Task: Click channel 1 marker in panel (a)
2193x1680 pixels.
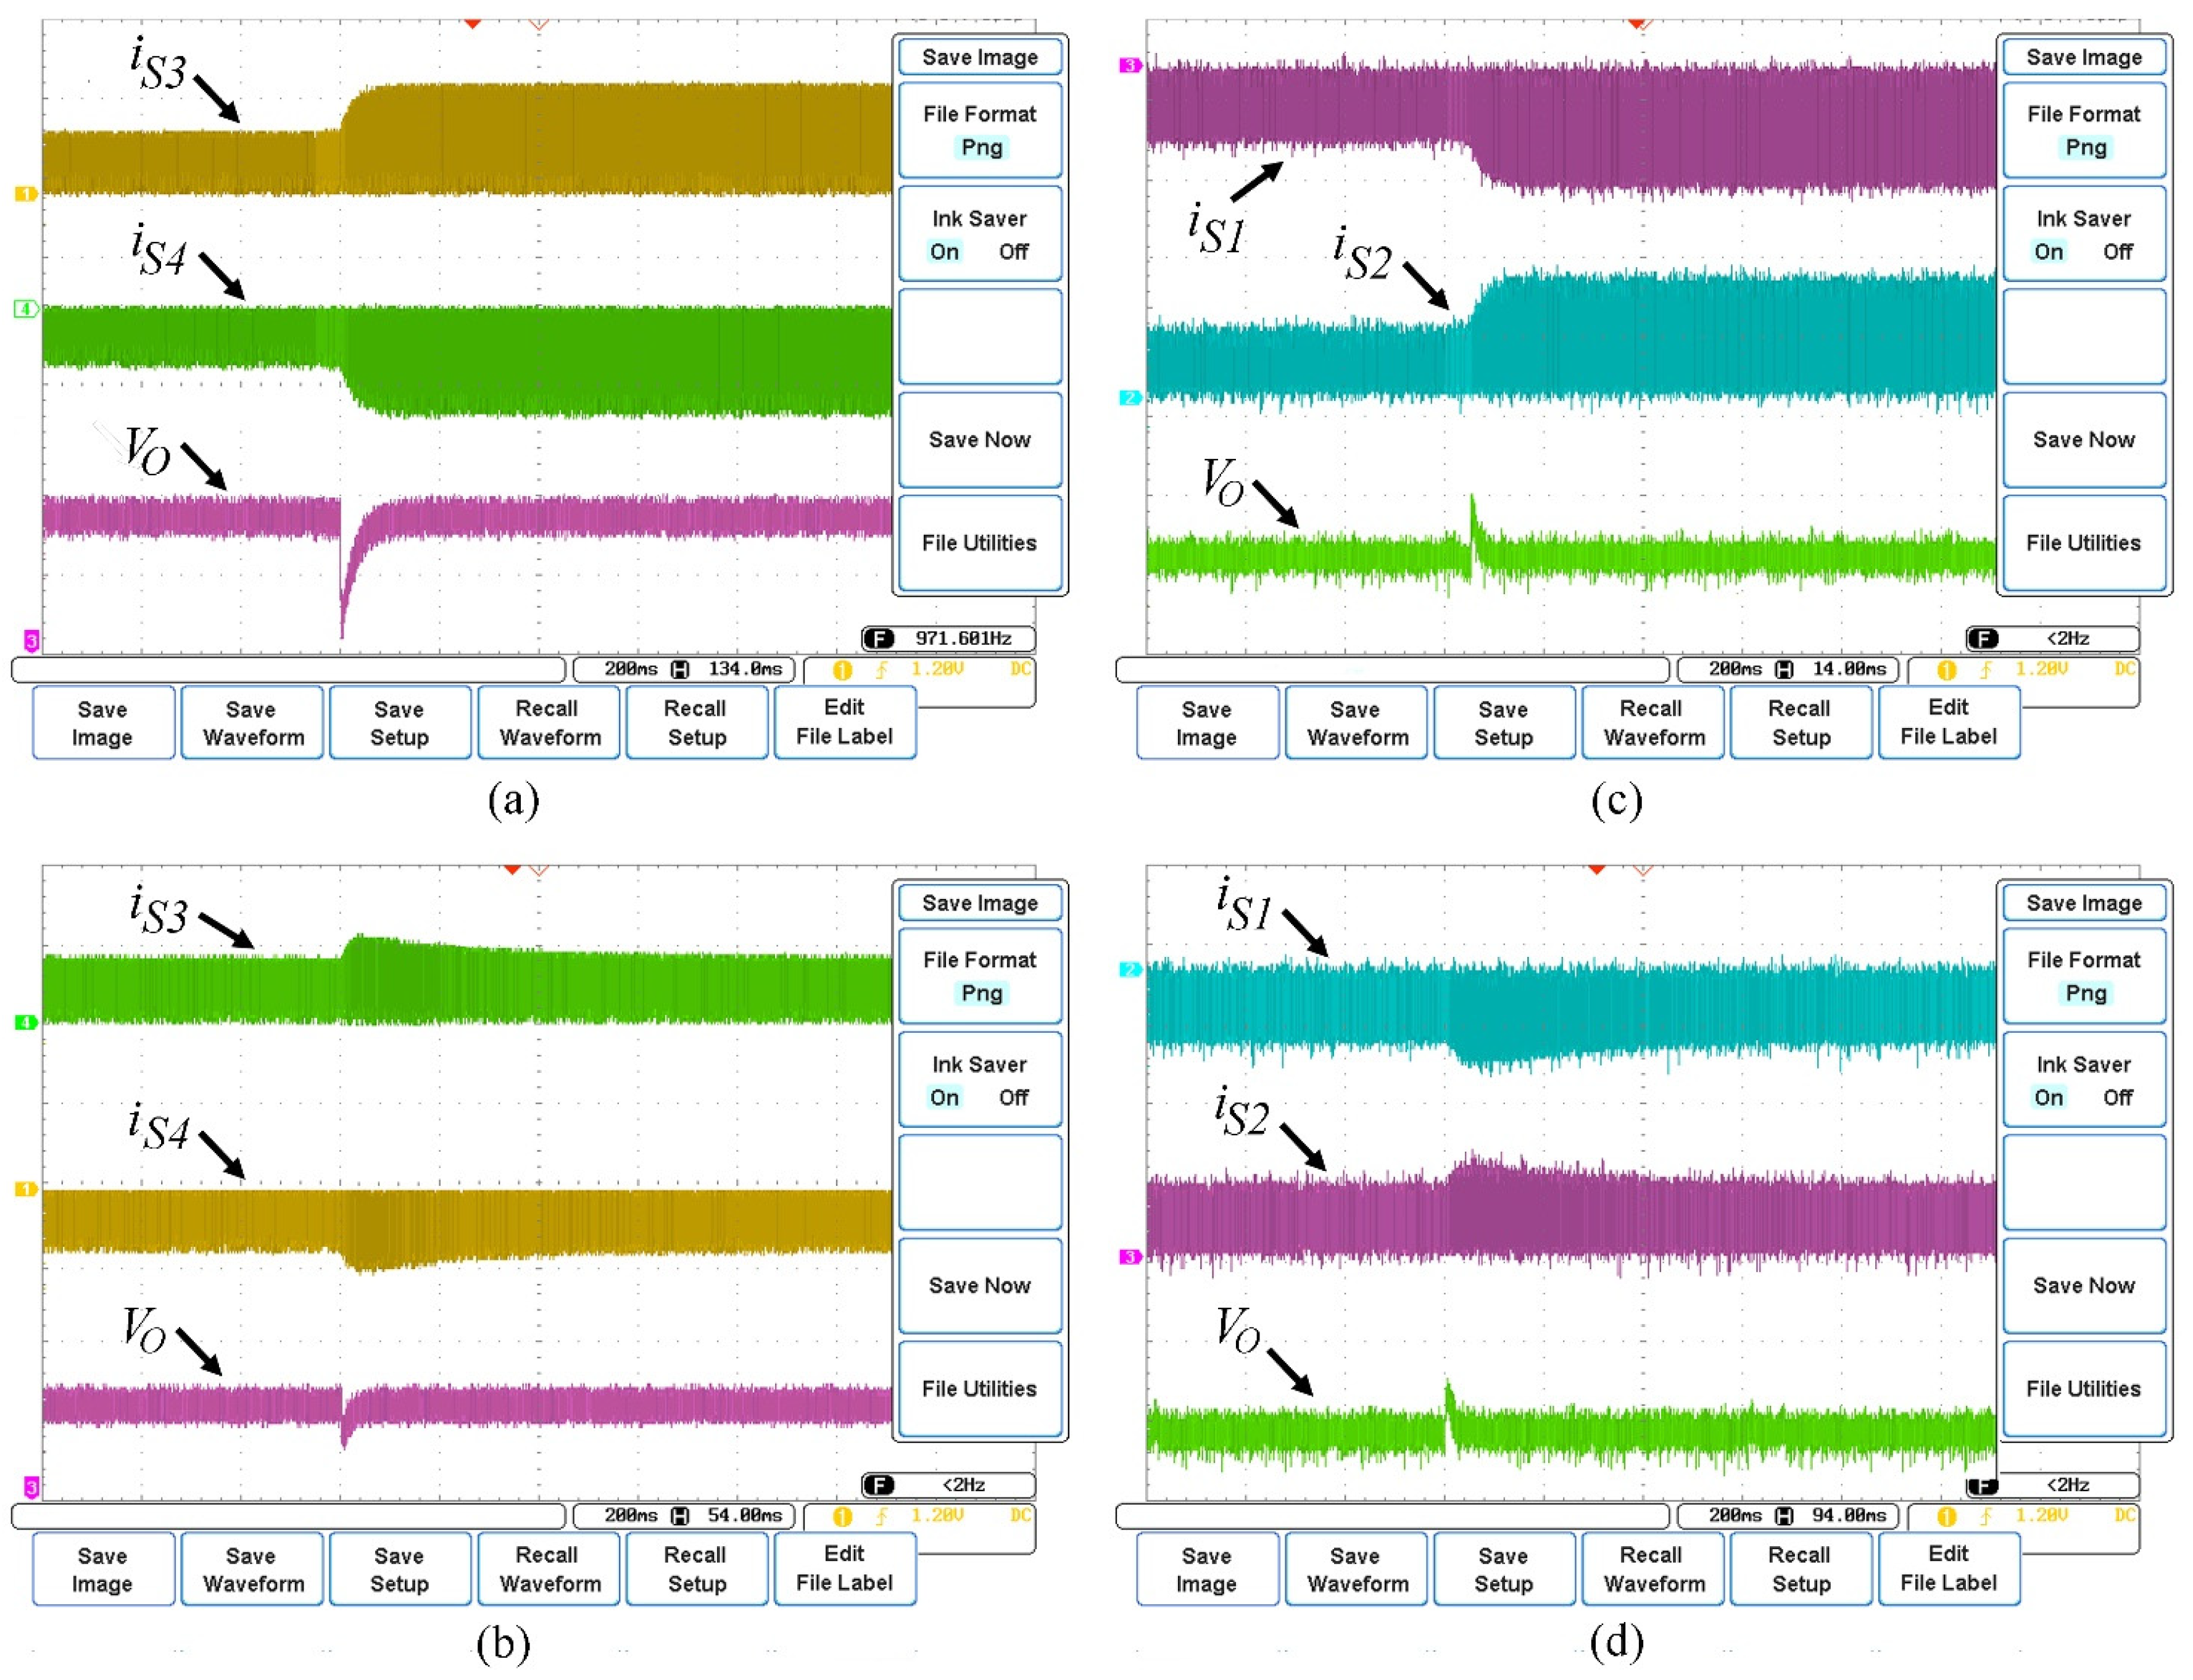Action: pos(26,194)
